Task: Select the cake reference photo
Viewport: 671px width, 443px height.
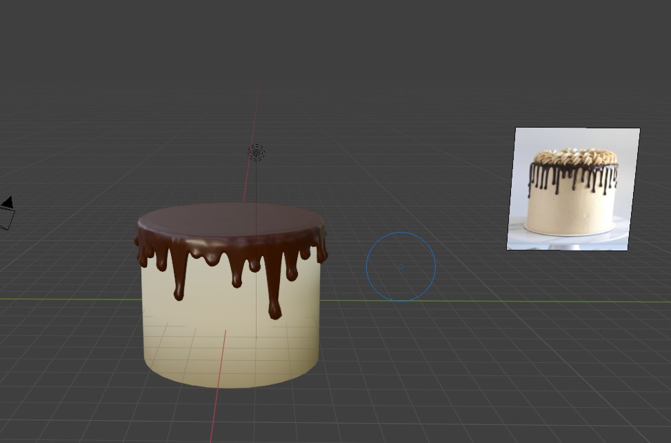Action: click(x=573, y=188)
